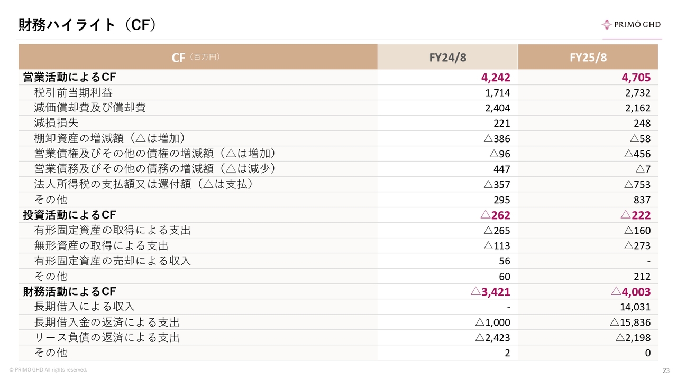This screenshot has height=380, width=677.
Task: Click the 4,705 operating CF value
Action: [636, 78]
